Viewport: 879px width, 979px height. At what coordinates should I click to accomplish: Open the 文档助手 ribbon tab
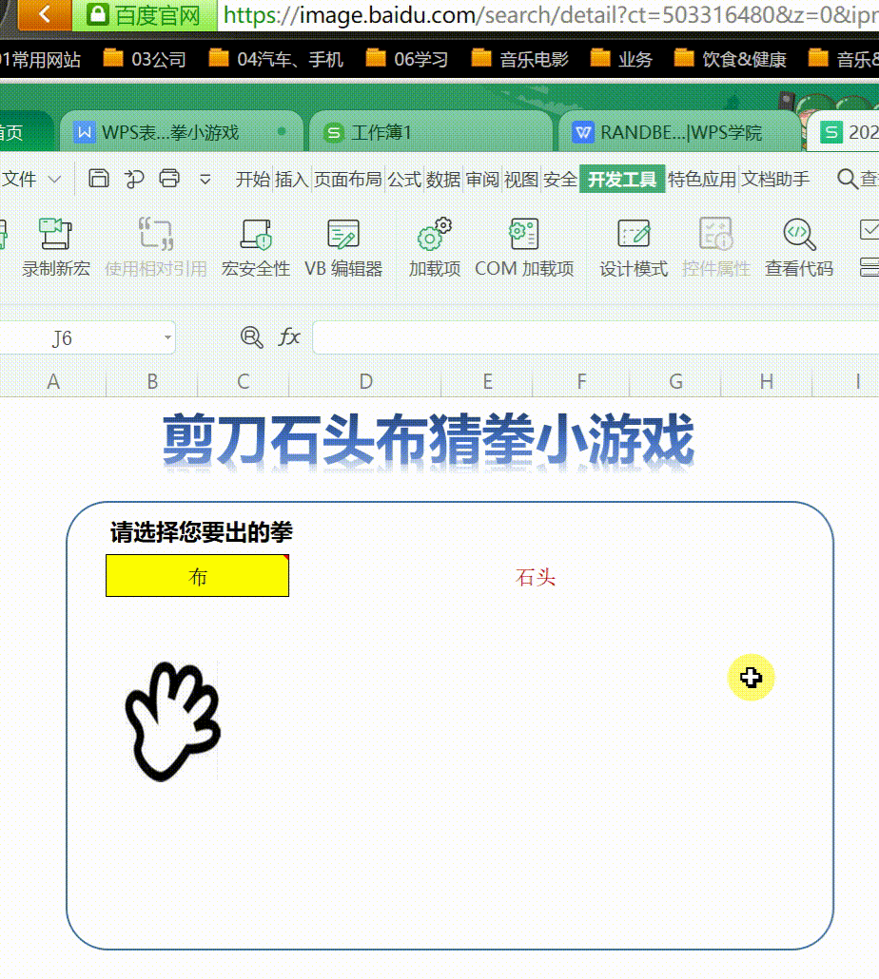775,180
